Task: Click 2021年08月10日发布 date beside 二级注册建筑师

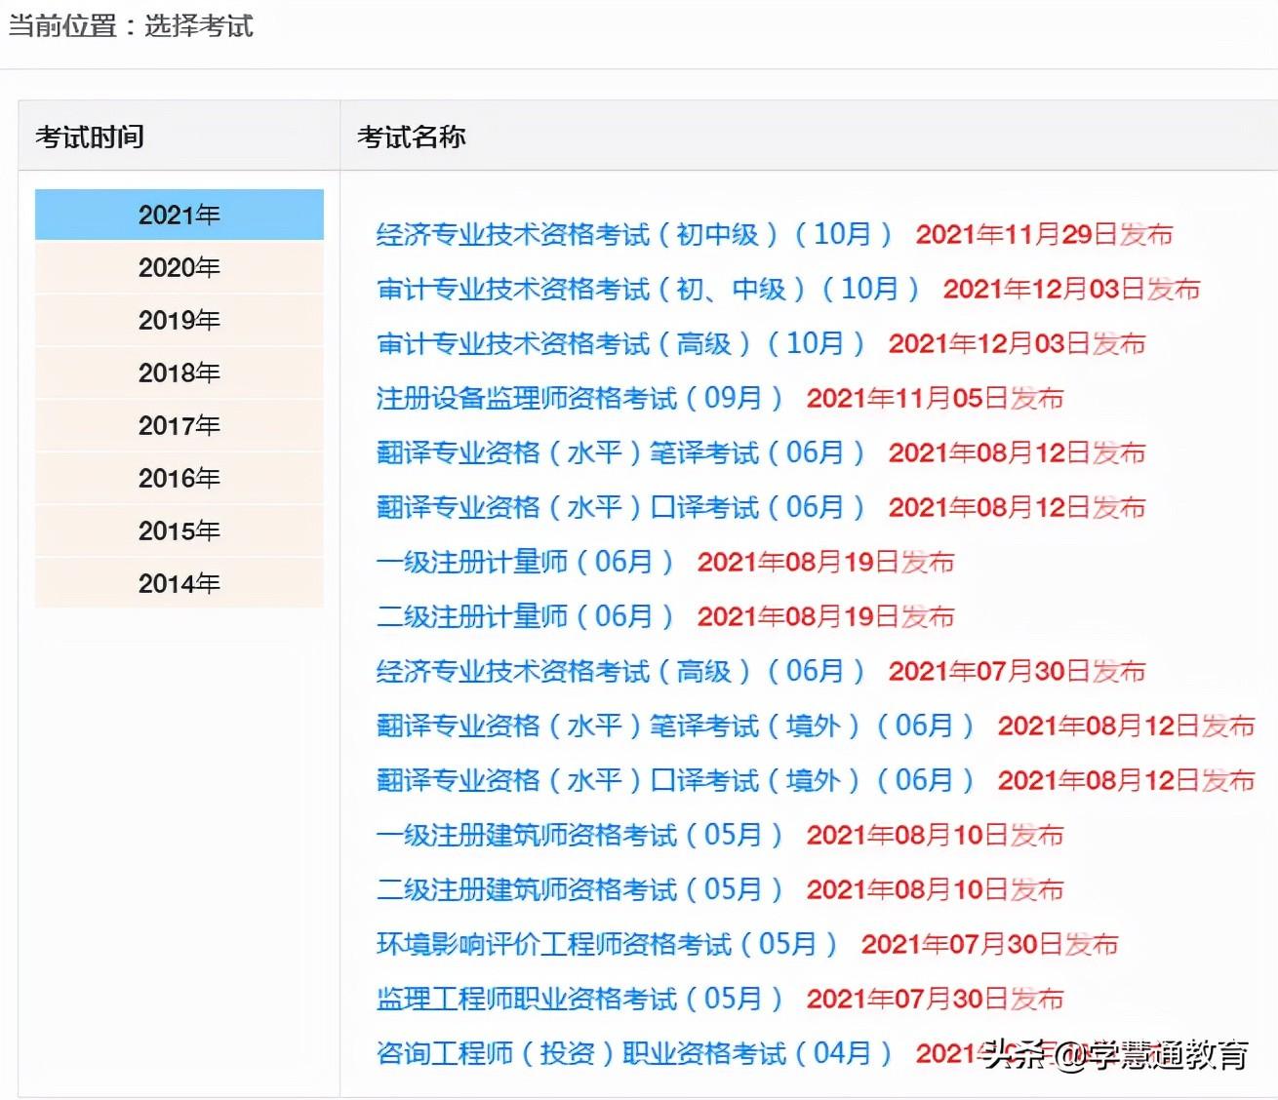Action: coord(935,889)
